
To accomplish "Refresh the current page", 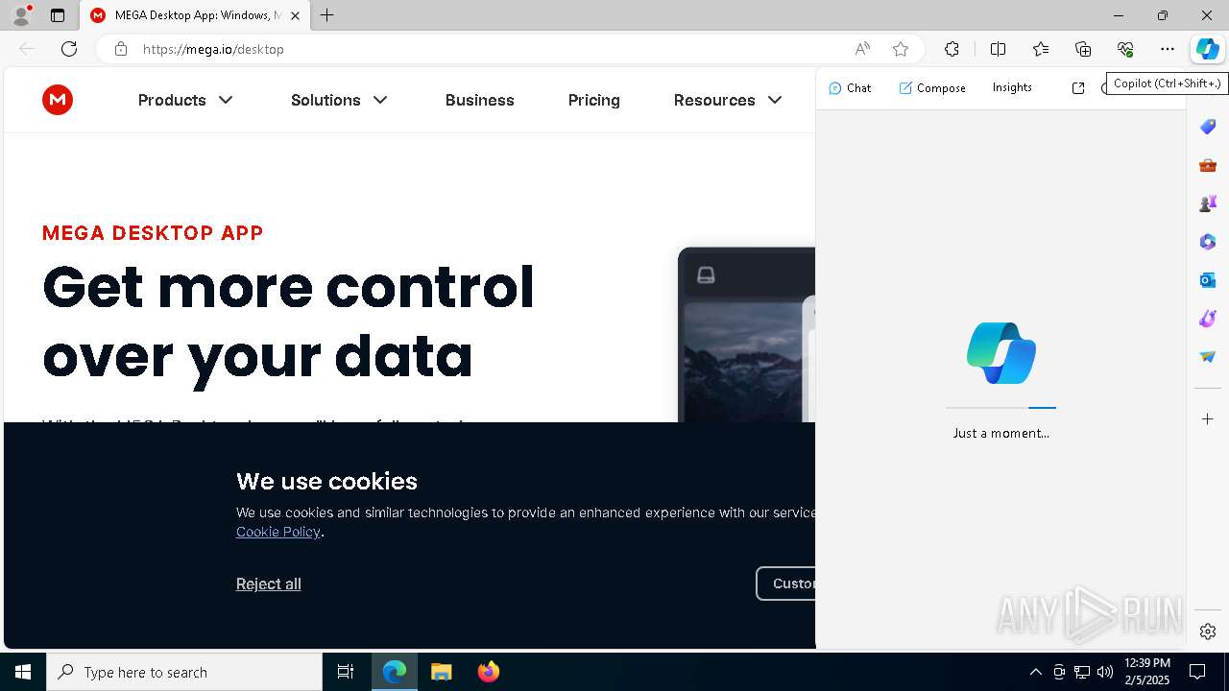I will [x=69, y=49].
